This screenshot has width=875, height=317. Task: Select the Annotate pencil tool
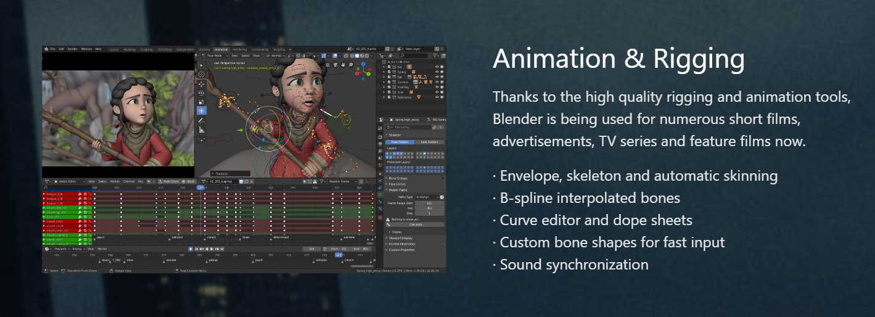201,121
